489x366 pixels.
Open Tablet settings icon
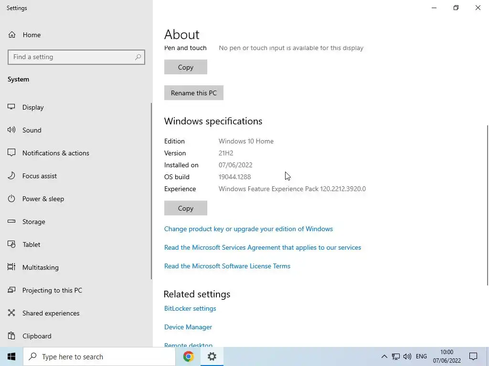(x=11, y=244)
